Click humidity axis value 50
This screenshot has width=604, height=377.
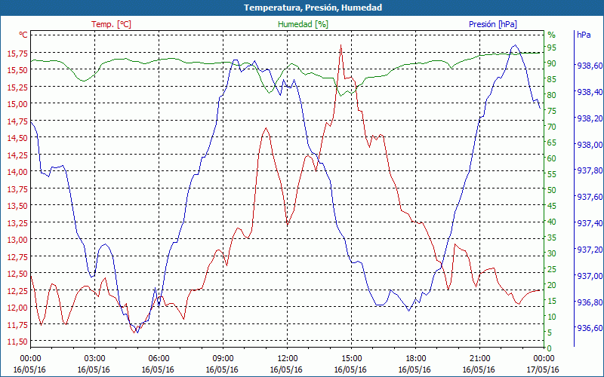pos(552,190)
